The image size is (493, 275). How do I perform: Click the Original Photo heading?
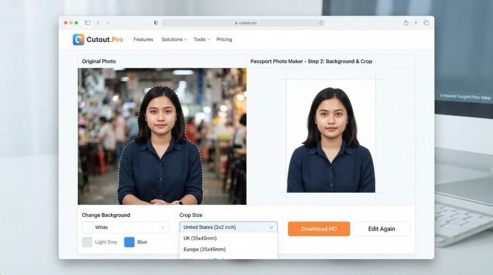point(99,62)
